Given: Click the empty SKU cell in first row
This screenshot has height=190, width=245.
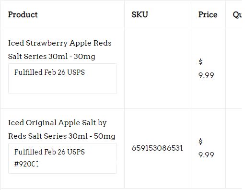Looking at the screenshot, I should 158,69.
